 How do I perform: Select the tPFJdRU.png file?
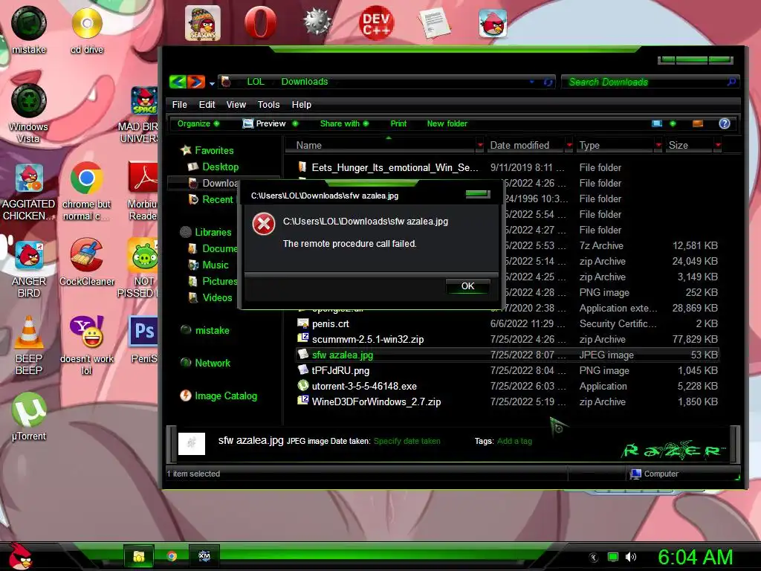[340, 370]
